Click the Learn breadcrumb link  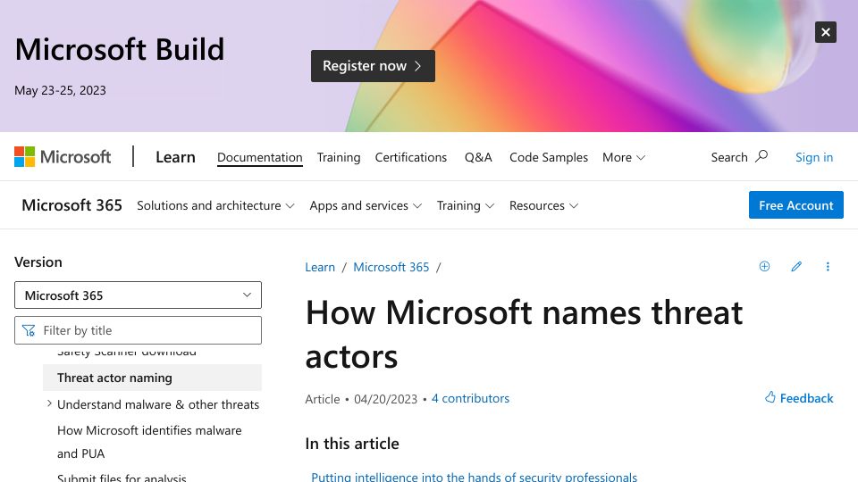point(320,267)
